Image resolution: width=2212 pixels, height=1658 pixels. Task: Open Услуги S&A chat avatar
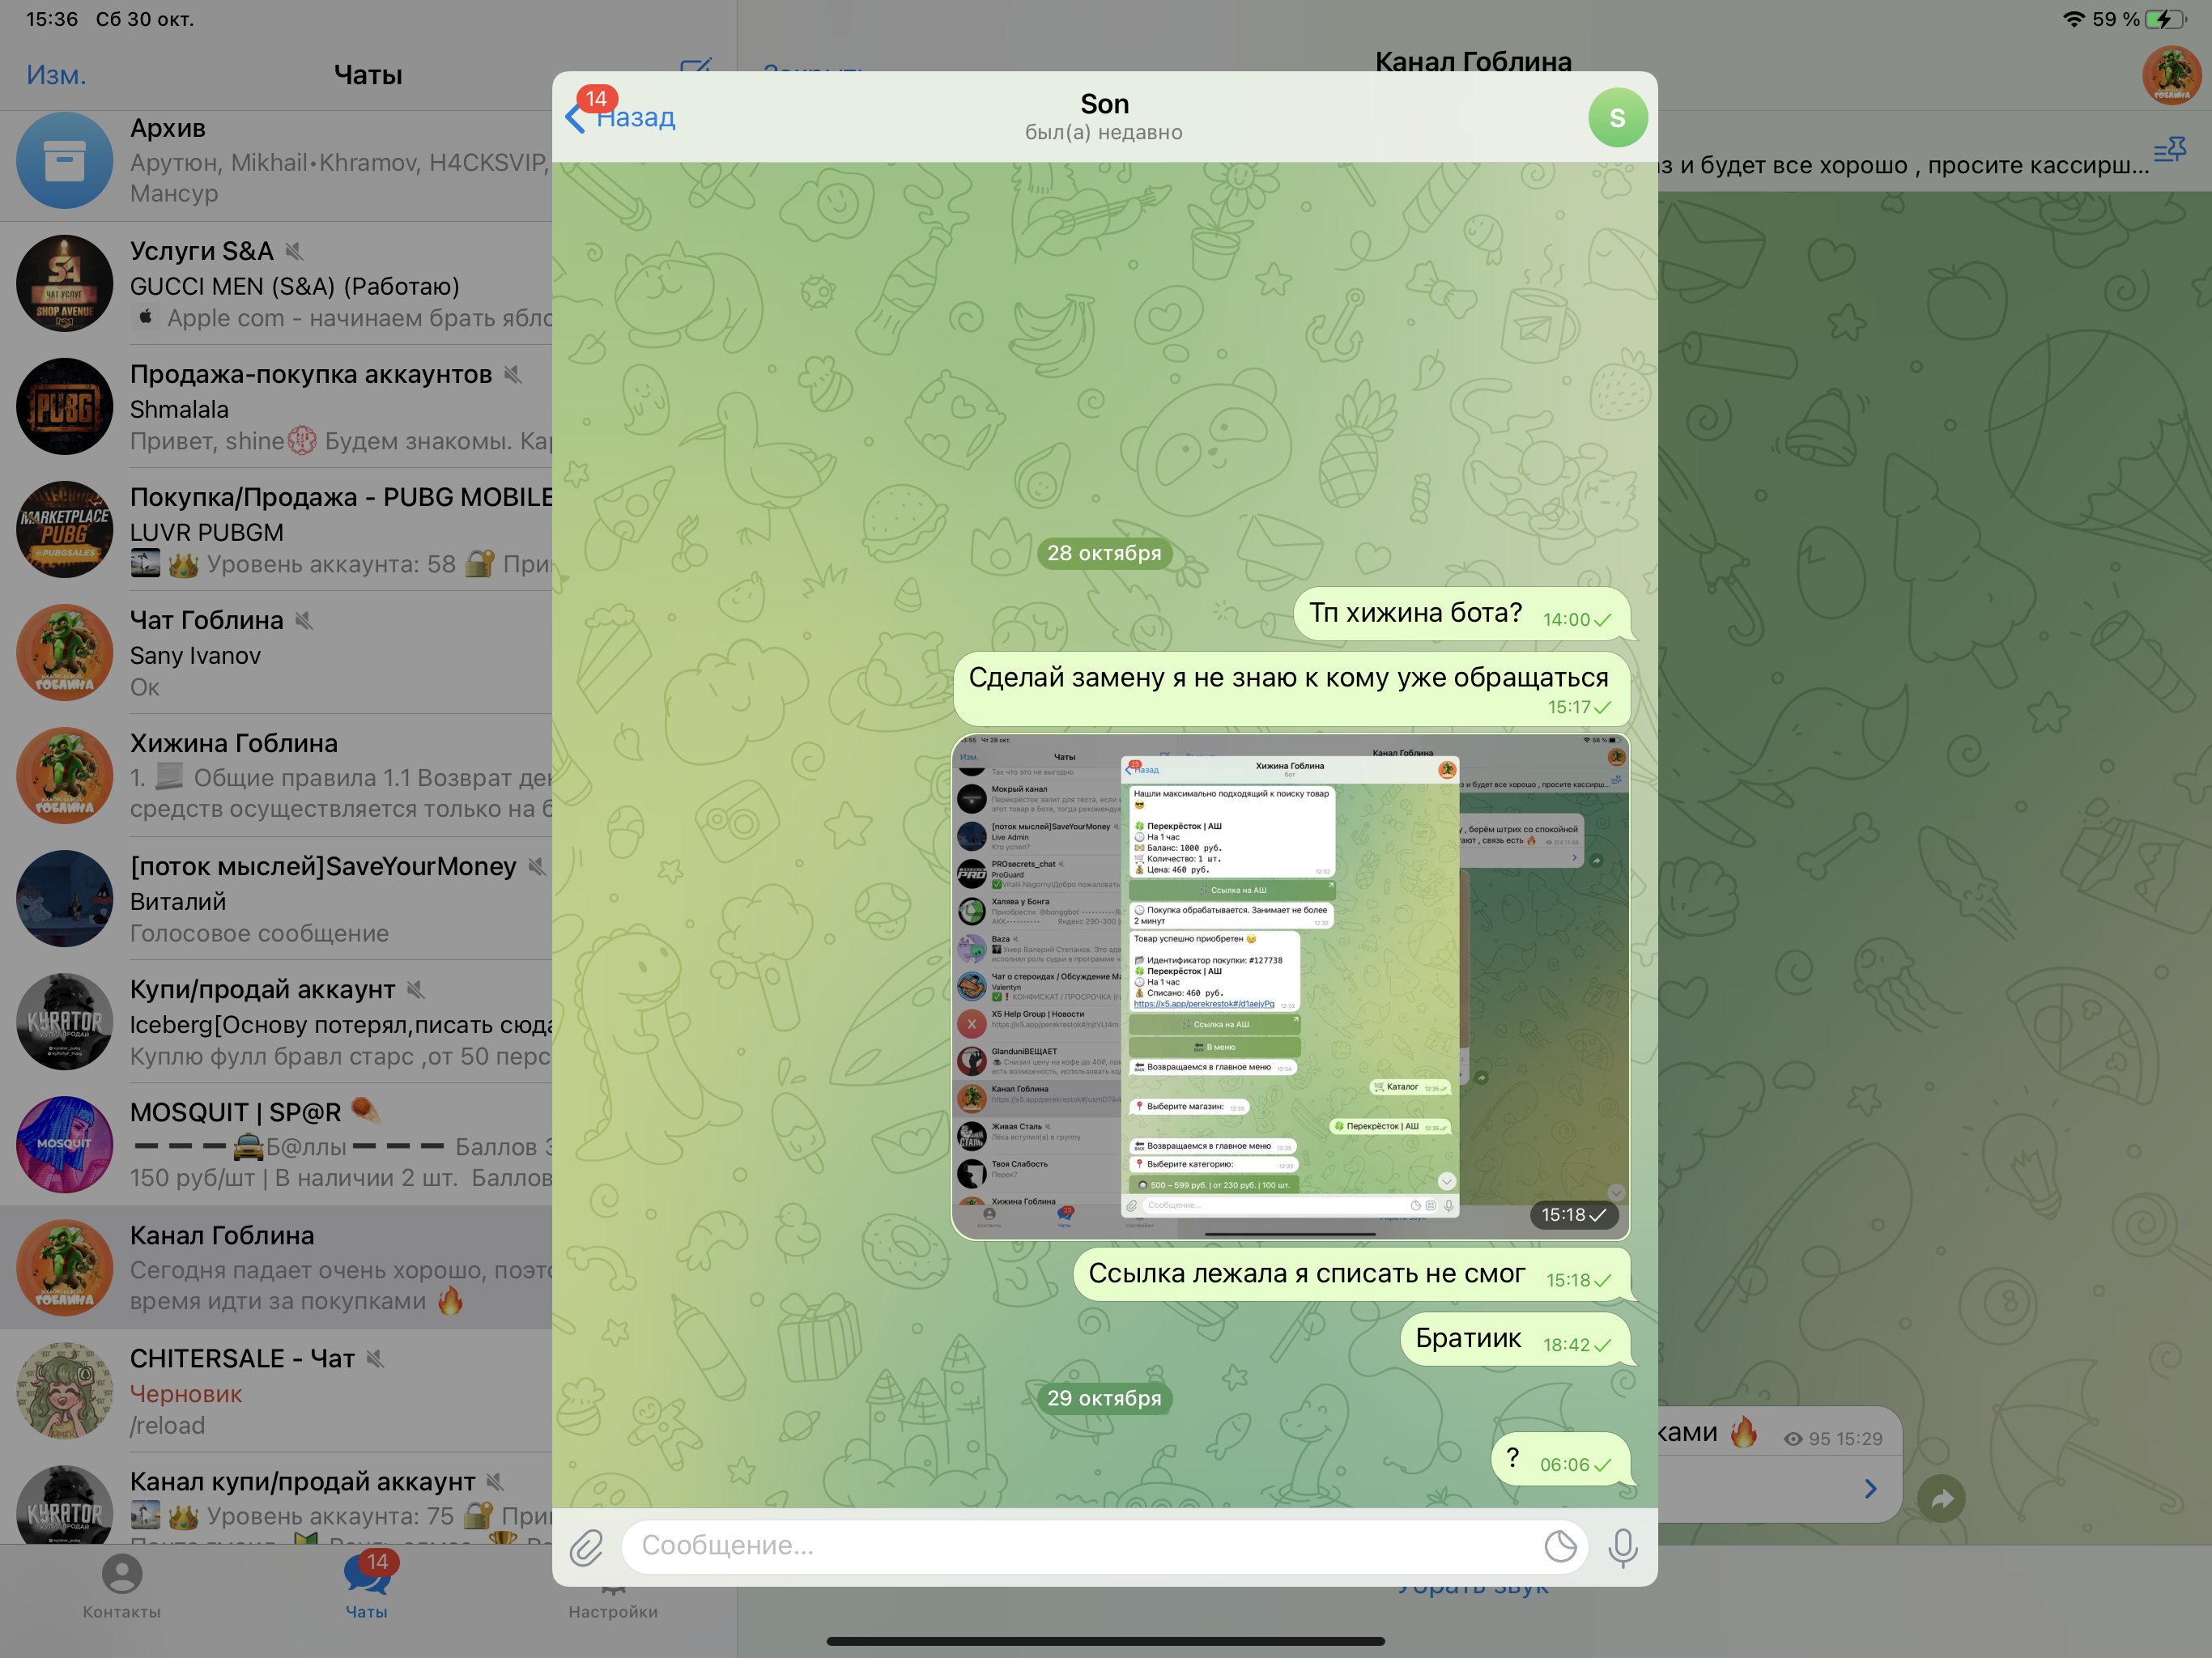tap(65, 283)
